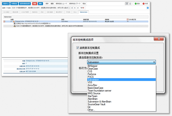Click #DT 228-5228# change comment value
172x116 pixels.
coord(31,71)
